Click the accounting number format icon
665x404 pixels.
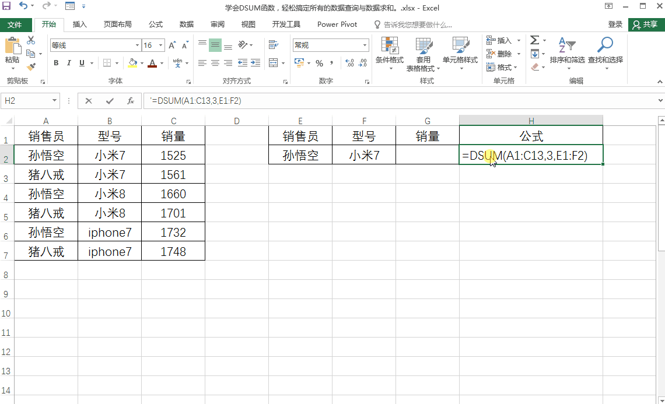[299, 63]
